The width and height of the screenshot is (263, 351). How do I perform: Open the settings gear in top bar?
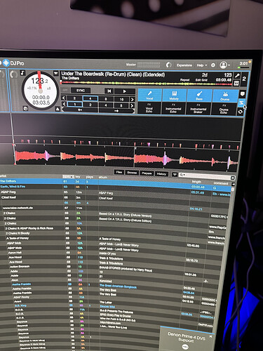pos(213,65)
